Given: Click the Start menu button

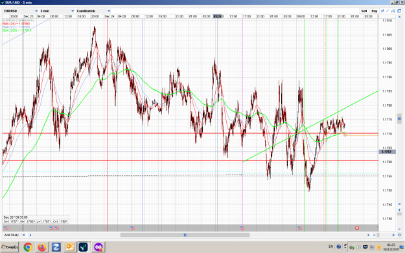Looking at the screenshot, I should pos(10,247).
